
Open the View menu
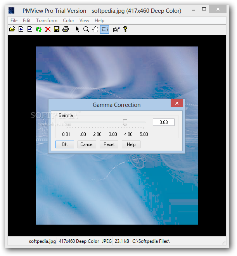pyautogui.click(x=84, y=21)
